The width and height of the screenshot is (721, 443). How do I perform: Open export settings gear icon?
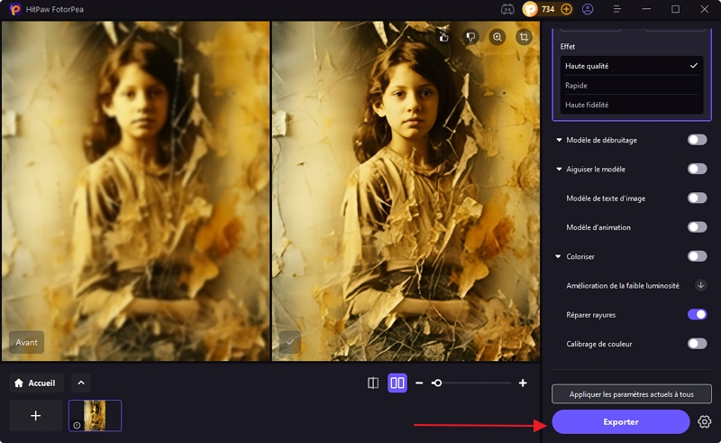click(704, 422)
